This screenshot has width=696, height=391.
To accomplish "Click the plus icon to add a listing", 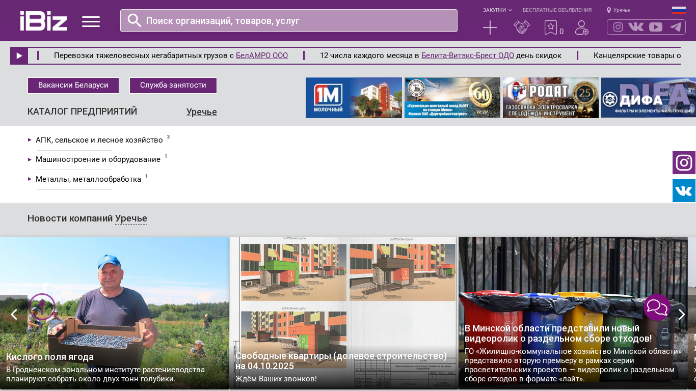I will click(x=490, y=27).
